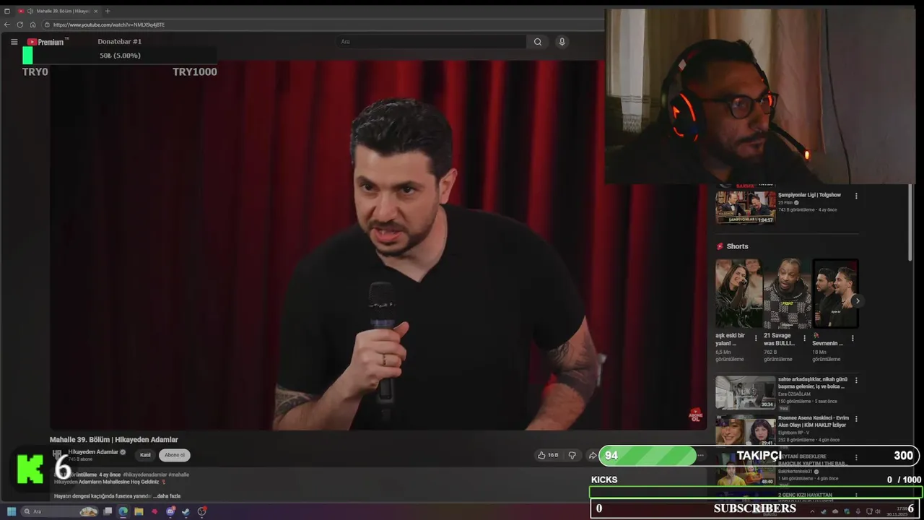Show next Shorts with arrow
The height and width of the screenshot is (520, 924).
coord(857,300)
